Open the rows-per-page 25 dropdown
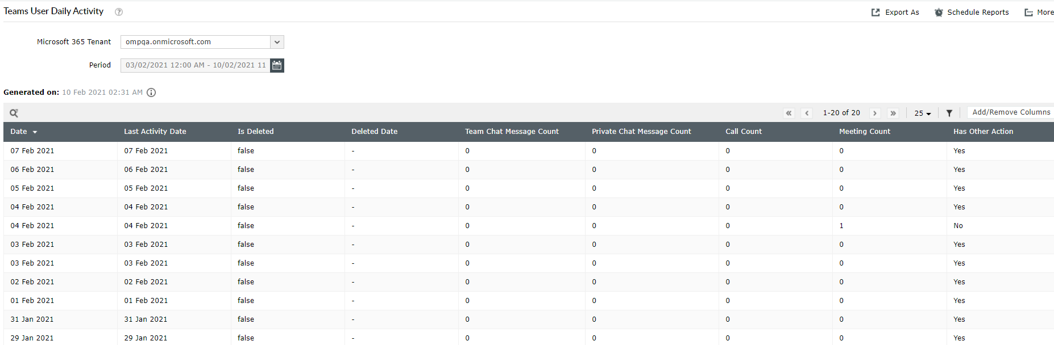 point(923,113)
